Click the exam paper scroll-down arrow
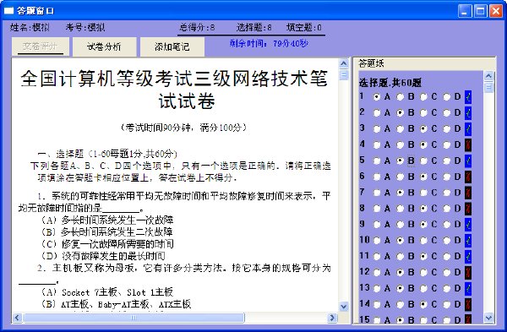 point(344,307)
